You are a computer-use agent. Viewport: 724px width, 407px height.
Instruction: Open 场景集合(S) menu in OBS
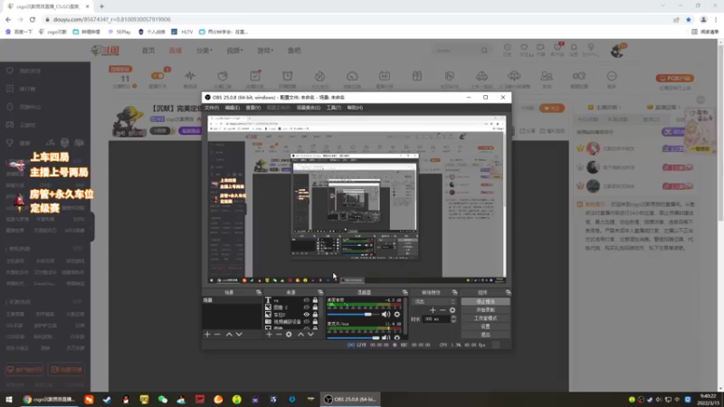coord(309,108)
